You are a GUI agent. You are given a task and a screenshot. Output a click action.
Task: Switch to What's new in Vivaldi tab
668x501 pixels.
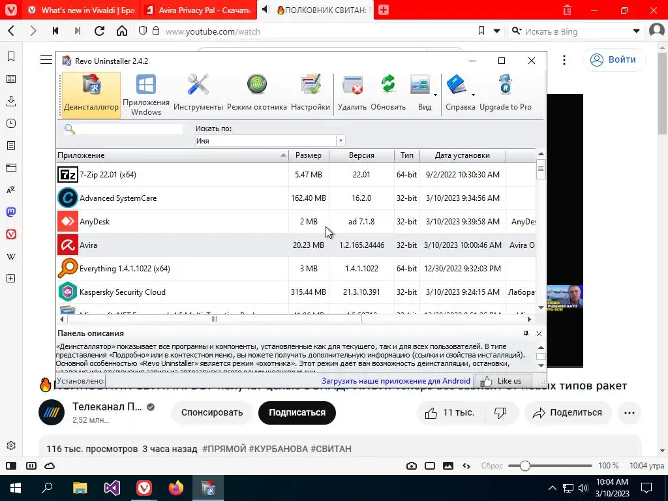pos(81,10)
